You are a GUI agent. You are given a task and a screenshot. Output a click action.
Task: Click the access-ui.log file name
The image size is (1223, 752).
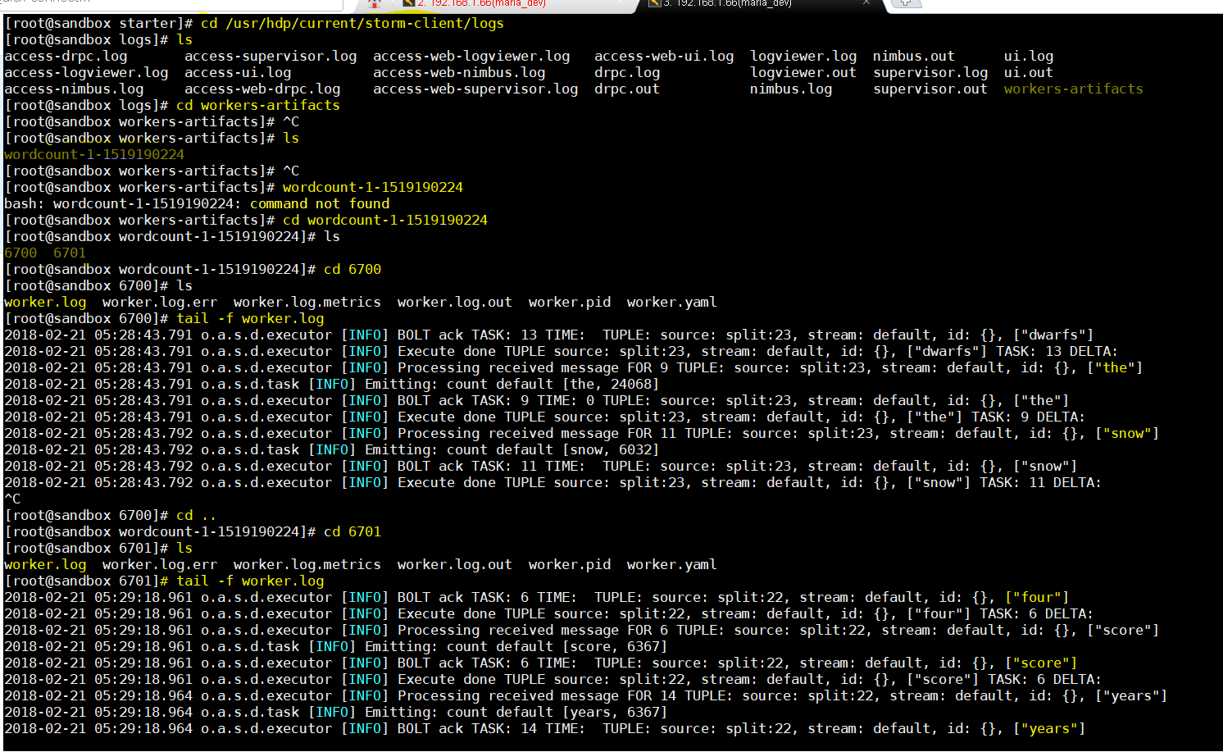(x=238, y=73)
